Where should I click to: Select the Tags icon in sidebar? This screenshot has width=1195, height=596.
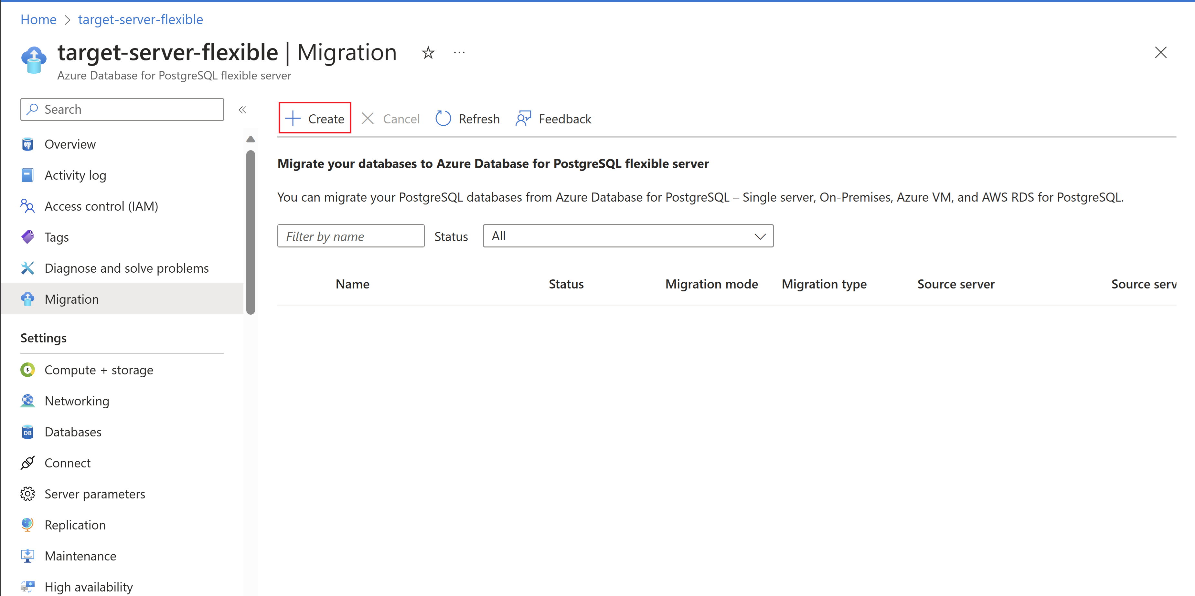click(x=28, y=237)
